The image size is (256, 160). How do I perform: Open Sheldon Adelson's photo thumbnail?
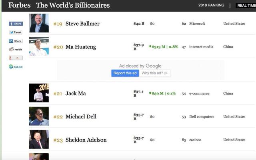tap(39, 139)
